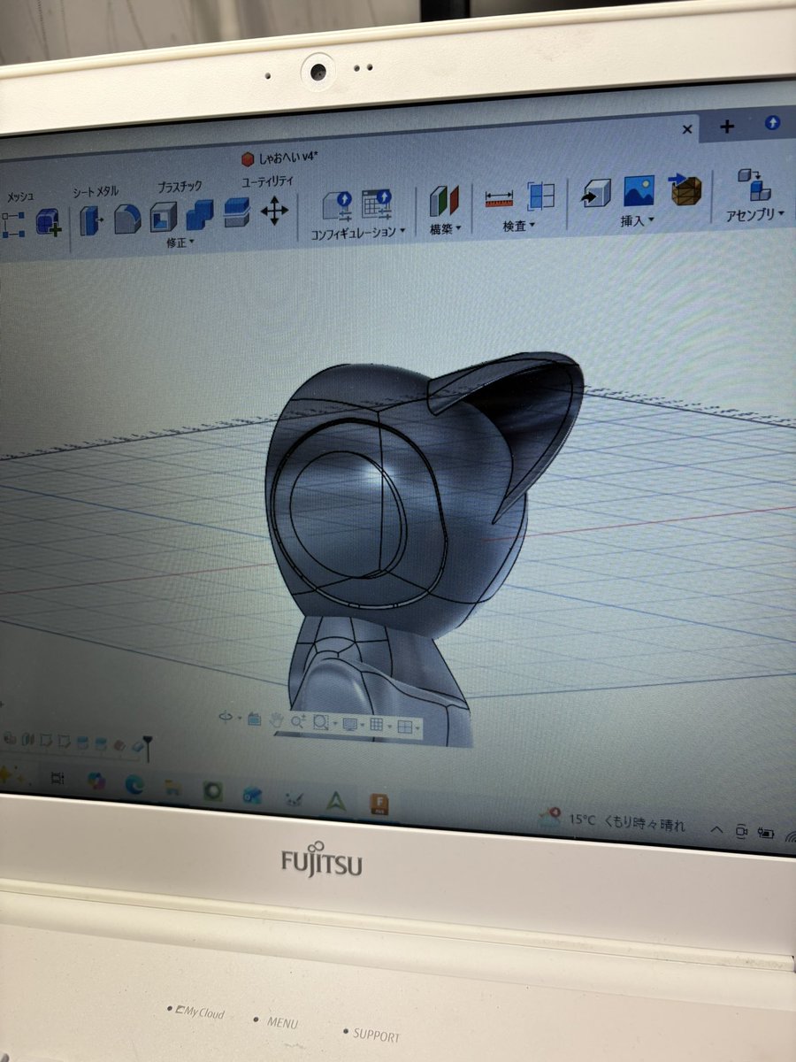
Task: Expand the 構築 dropdown
Action: click(446, 228)
